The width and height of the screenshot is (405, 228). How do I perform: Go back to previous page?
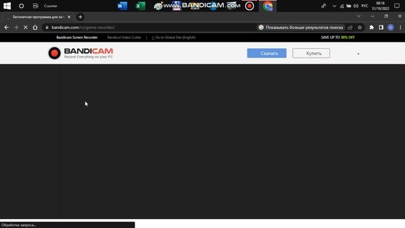(6, 27)
